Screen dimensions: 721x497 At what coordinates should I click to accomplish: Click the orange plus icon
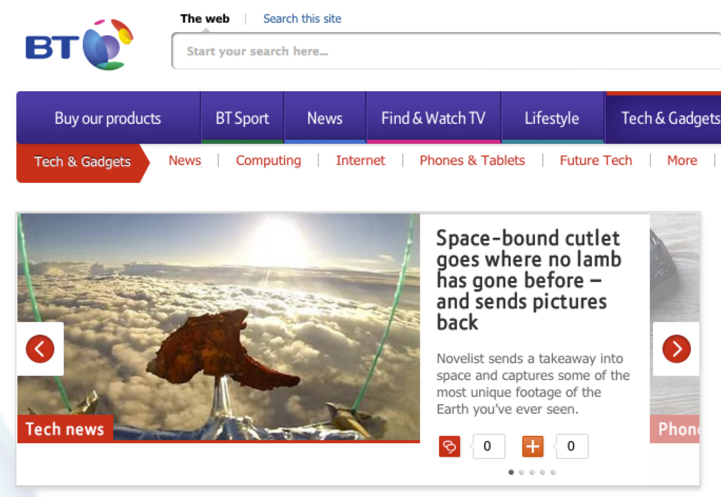[x=533, y=446]
